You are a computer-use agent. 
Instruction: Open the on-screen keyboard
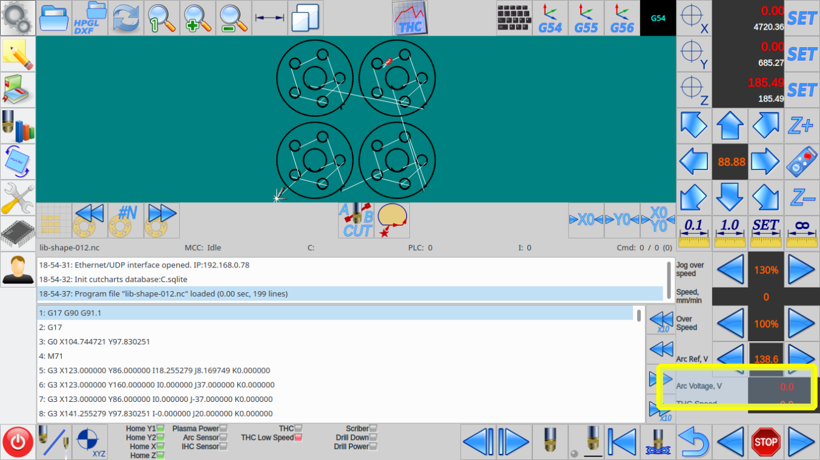pos(514,18)
